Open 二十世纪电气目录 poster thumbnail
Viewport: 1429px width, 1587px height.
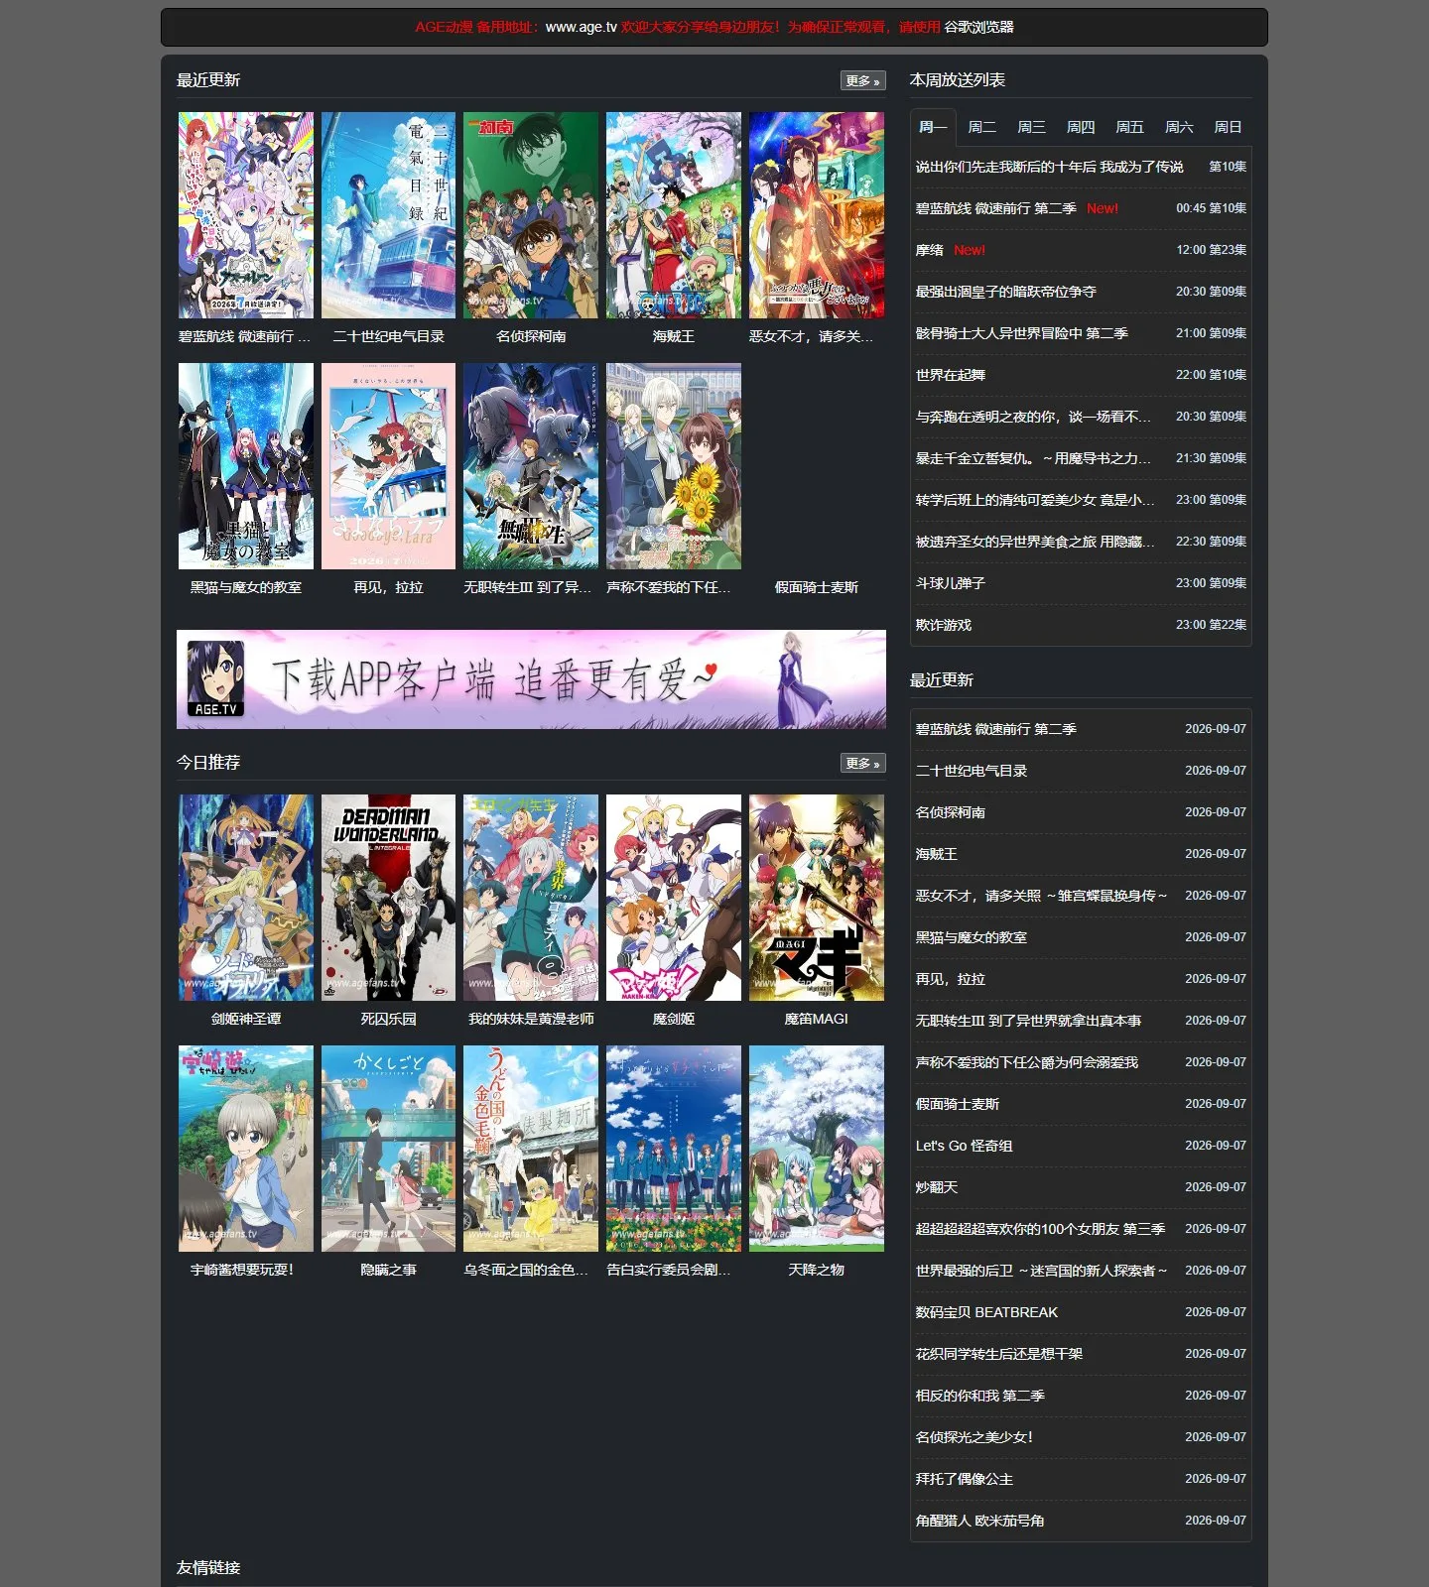388,215
